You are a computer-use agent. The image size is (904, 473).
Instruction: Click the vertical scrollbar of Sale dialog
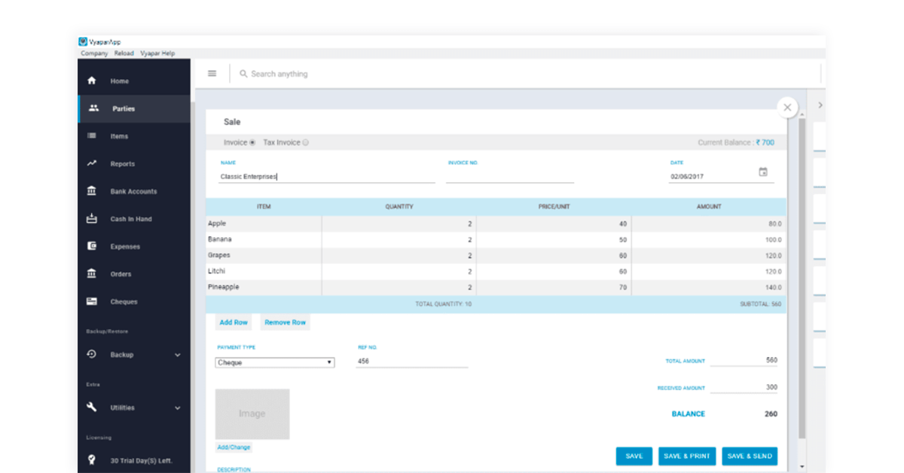pyautogui.click(x=802, y=279)
